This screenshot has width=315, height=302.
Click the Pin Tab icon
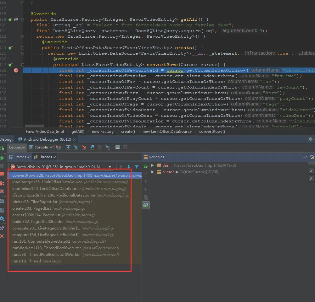point(2,228)
